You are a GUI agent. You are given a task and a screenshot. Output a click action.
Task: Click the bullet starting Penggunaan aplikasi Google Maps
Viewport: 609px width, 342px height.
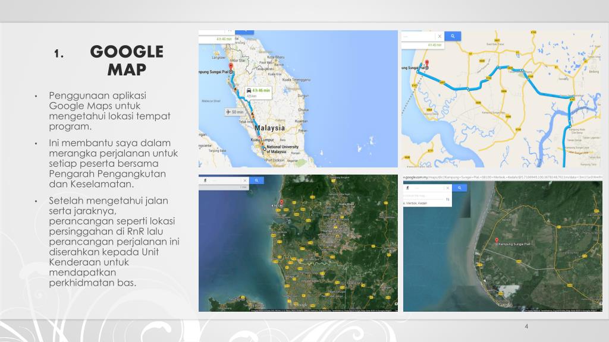[109, 111]
